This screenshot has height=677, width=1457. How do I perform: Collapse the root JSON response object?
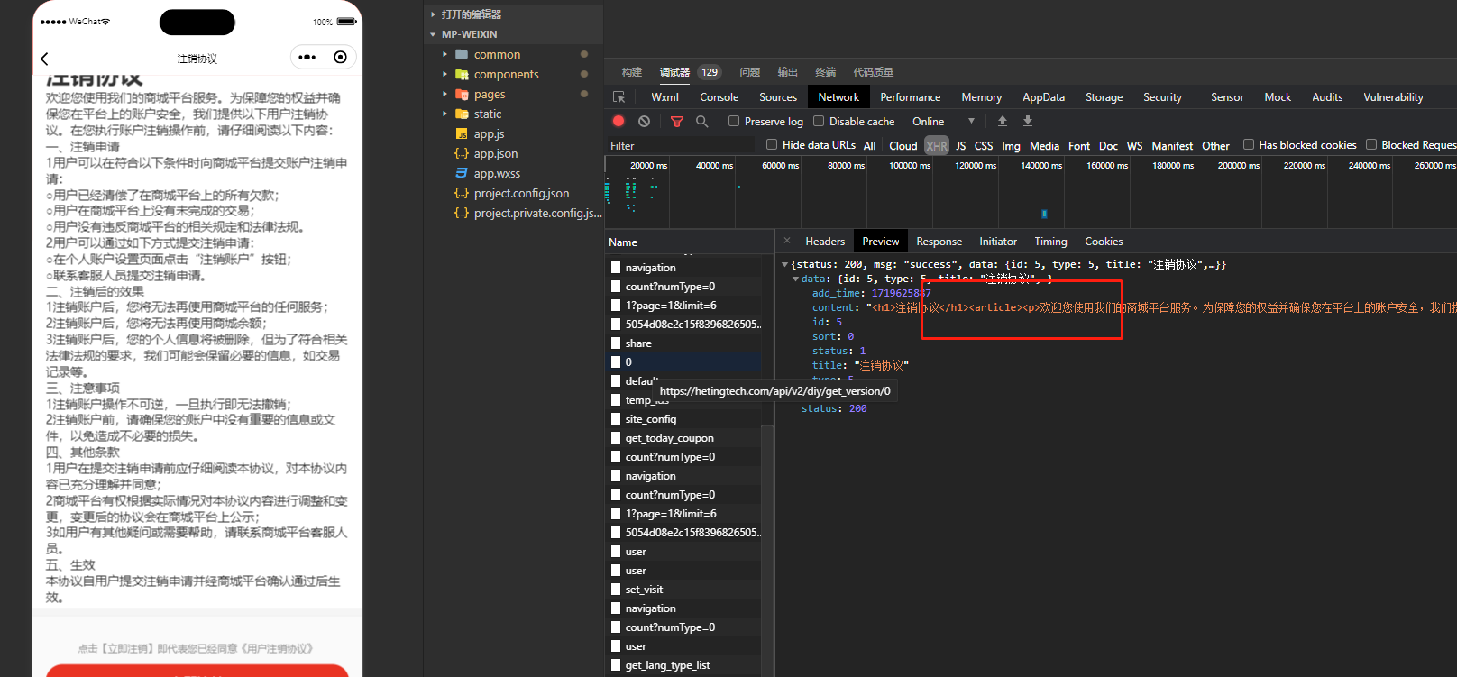tap(784, 264)
